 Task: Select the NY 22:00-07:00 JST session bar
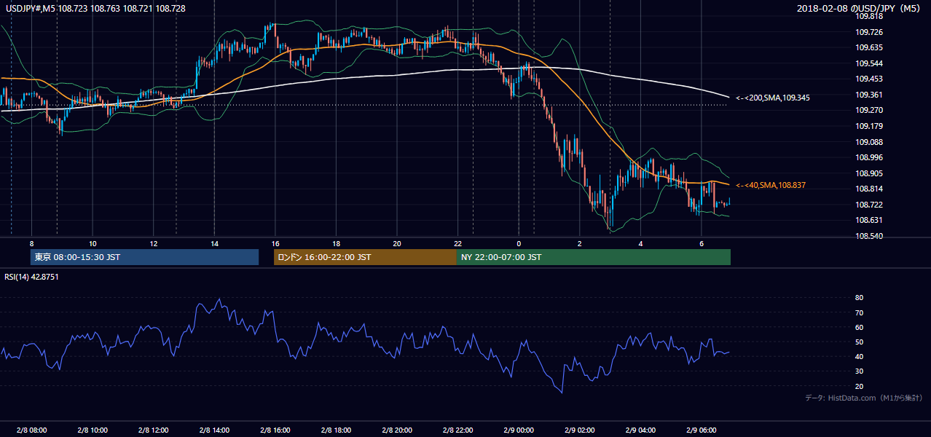594,257
